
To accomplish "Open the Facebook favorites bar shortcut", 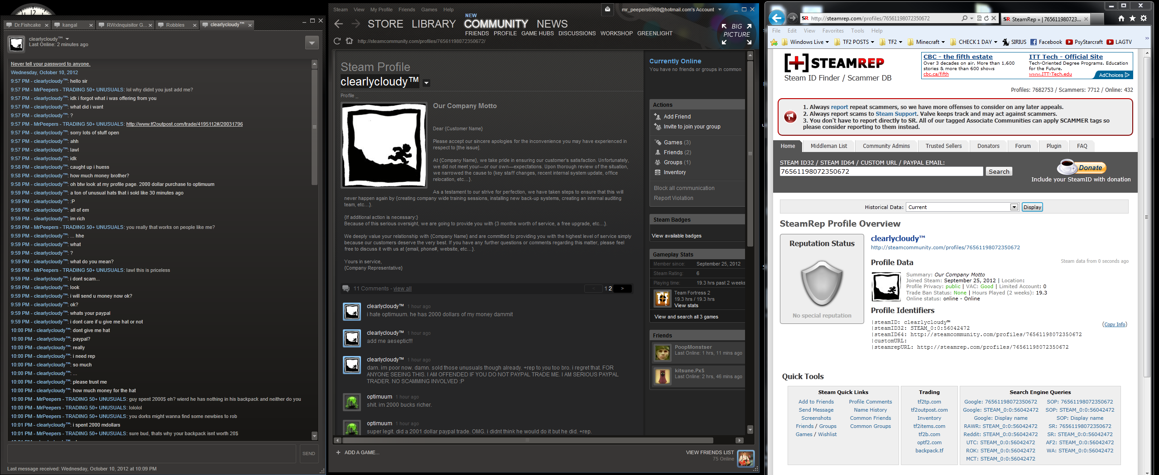I will click(1046, 42).
